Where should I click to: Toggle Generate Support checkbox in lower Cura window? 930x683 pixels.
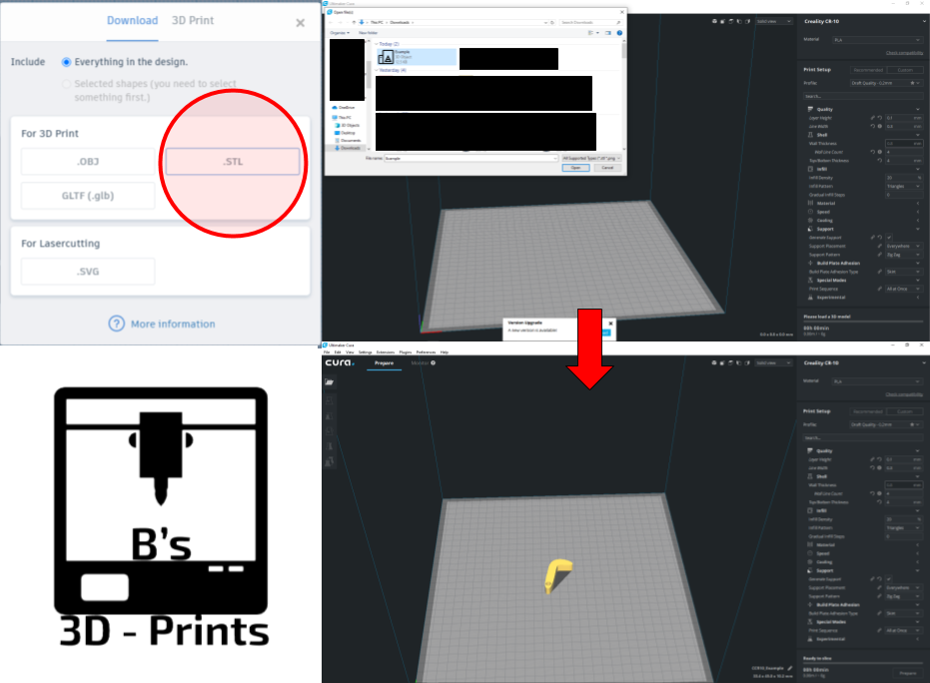pyautogui.click(x=889, y=577)
